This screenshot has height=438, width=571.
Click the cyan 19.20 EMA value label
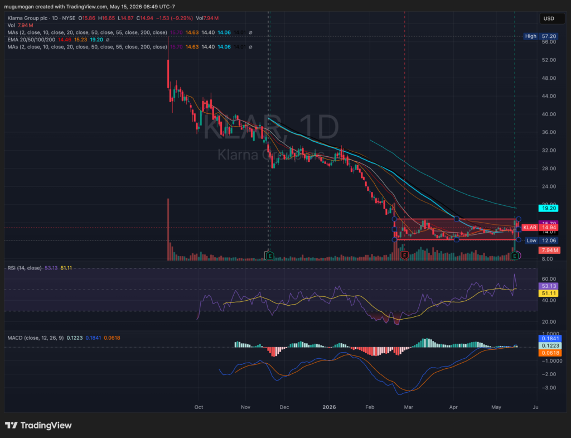pyautogui.click(x=549, y=208)
